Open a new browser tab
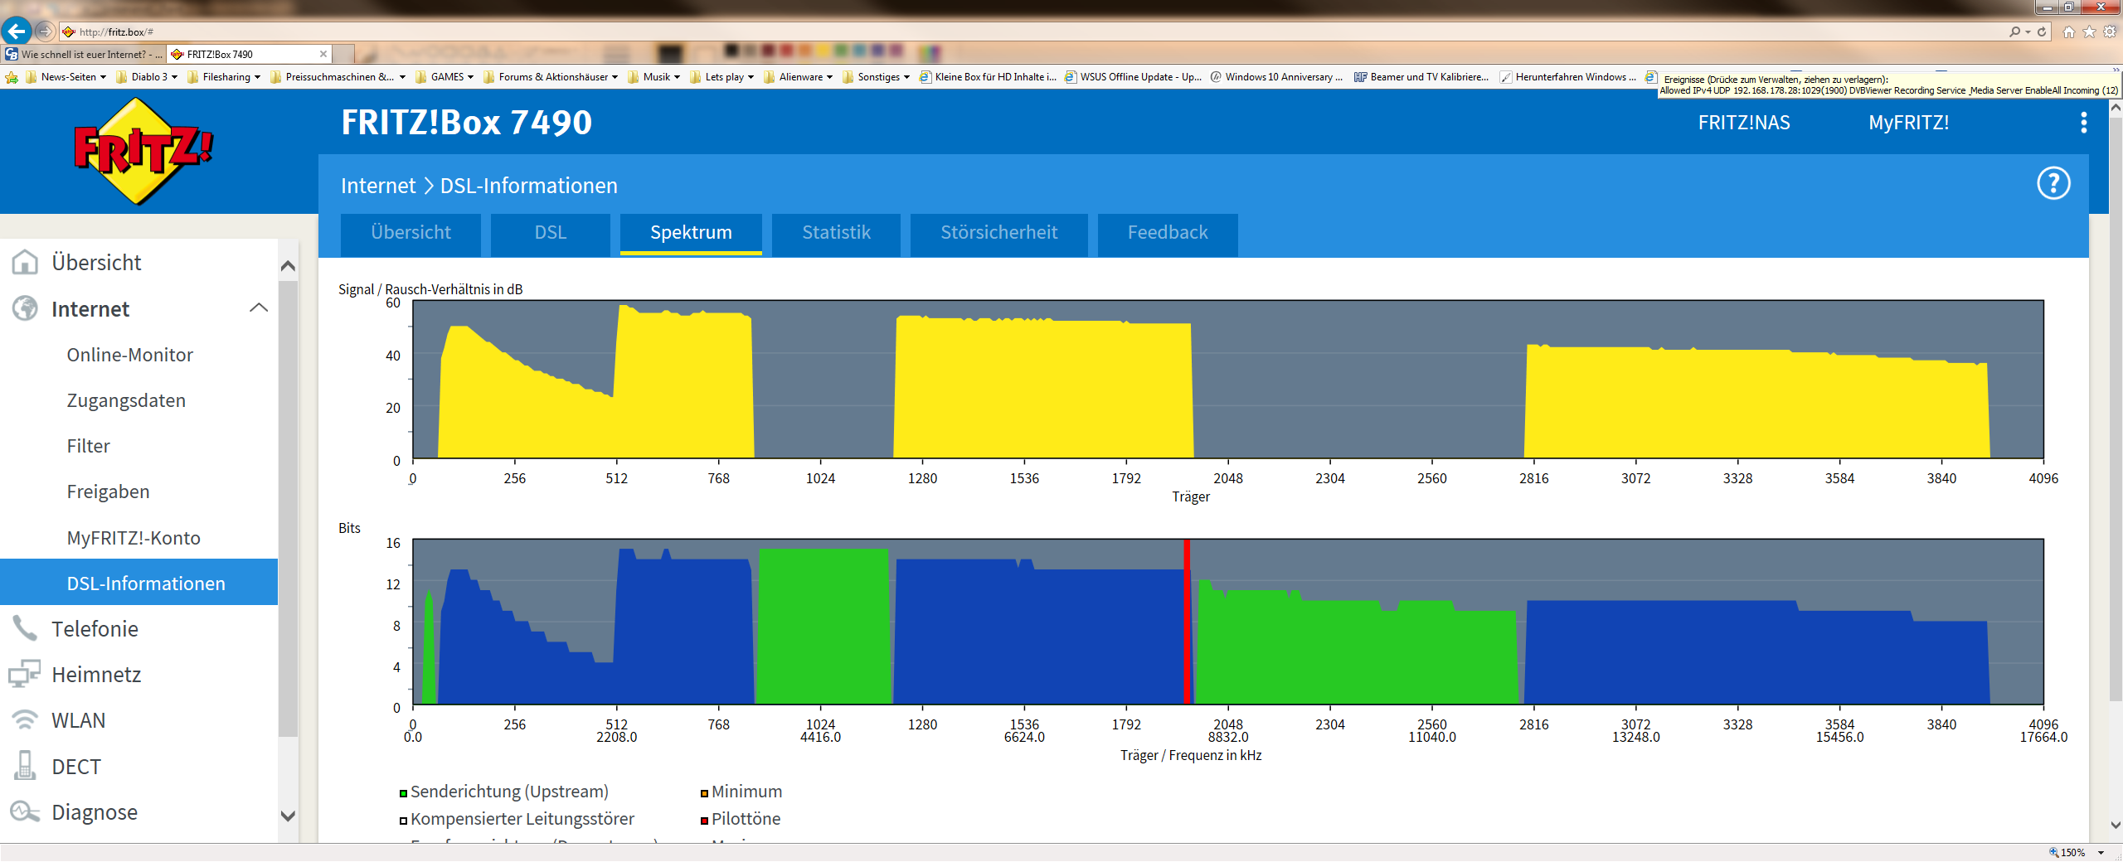2123x862 pixels. point(344,54)
